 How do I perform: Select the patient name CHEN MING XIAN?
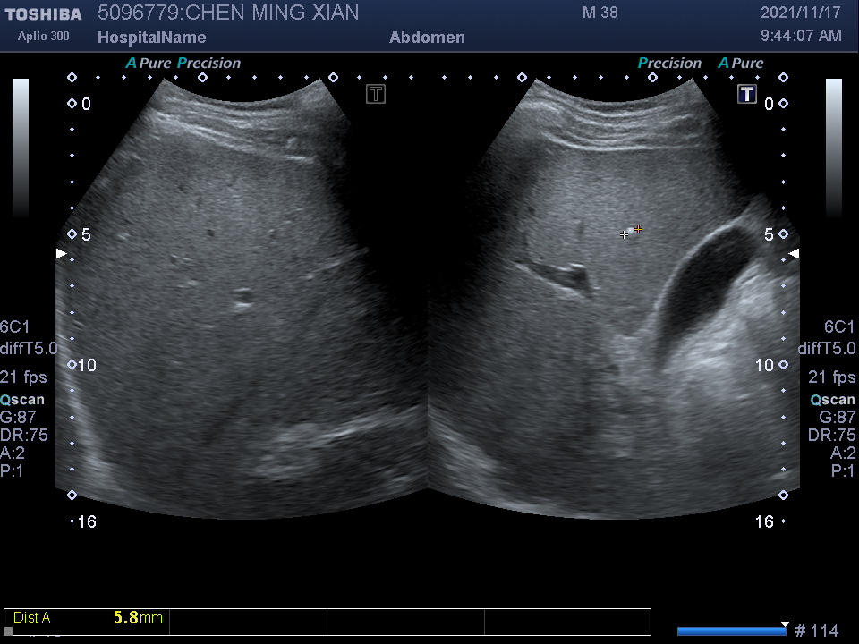[272, 13]
